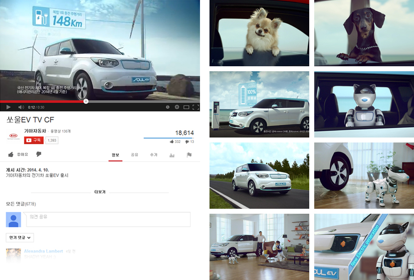Click the 332 likes count
This screenshot has height=280, width=414.
pos(175,141)
